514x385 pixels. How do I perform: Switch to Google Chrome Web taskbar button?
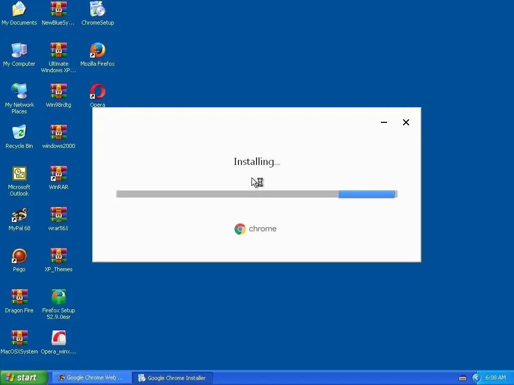tap(91, 378)
